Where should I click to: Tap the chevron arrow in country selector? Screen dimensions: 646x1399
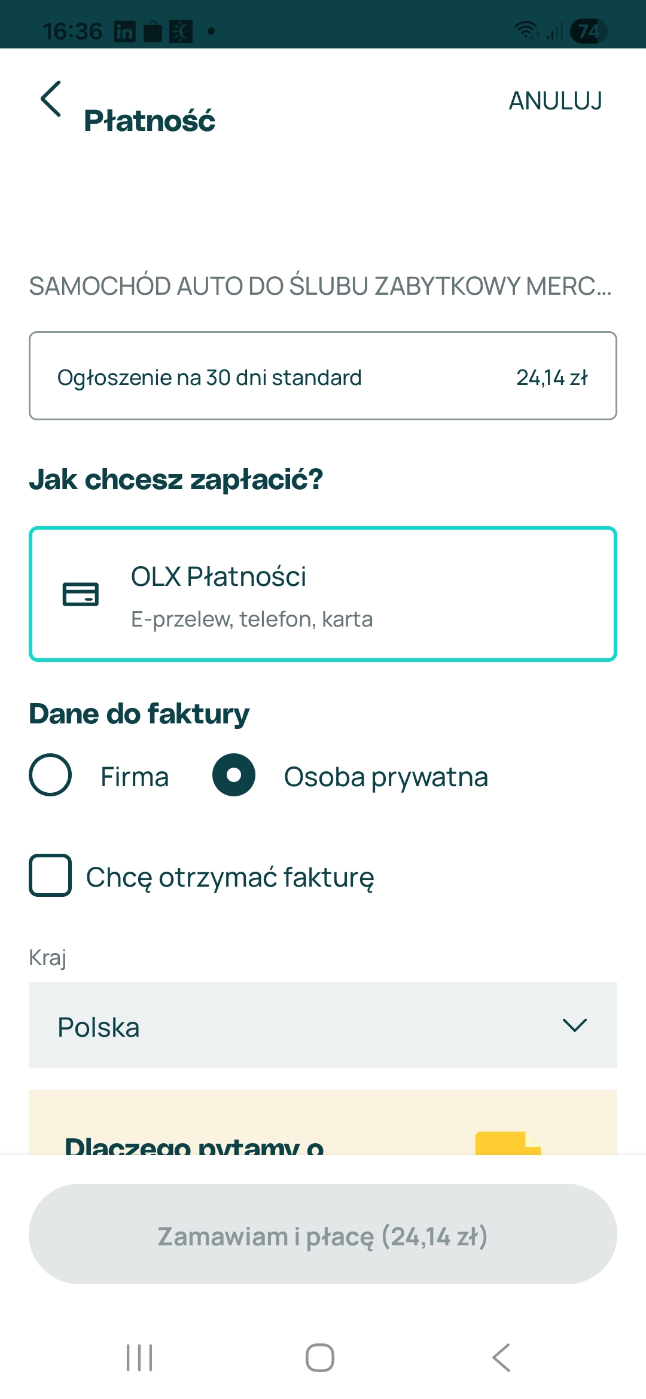point(574,1025)
